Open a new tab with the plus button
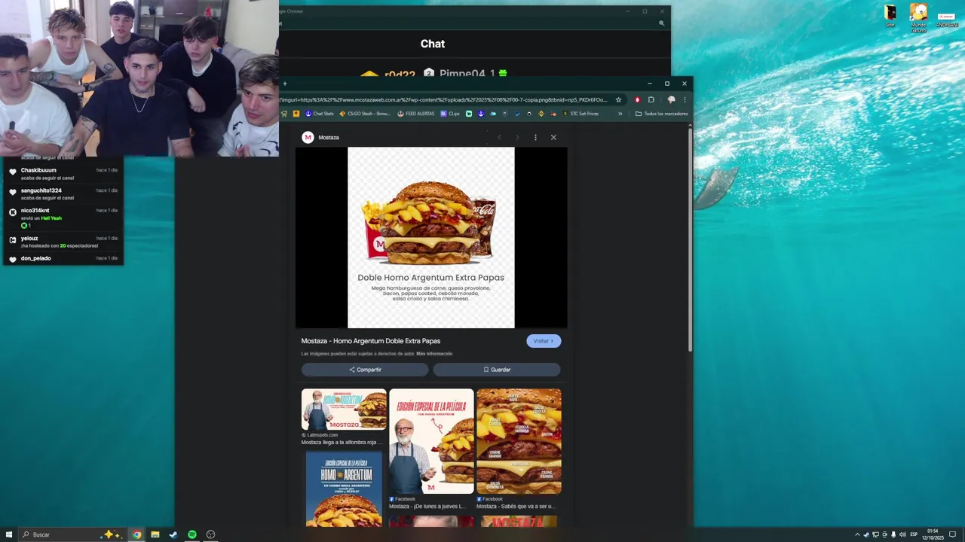Viewport: 965px width, 542px height. click(284, 84)
